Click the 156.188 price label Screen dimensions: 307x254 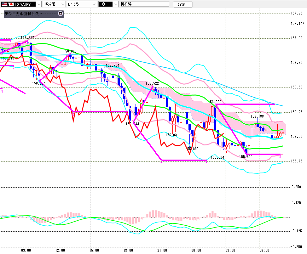[257, 116]
